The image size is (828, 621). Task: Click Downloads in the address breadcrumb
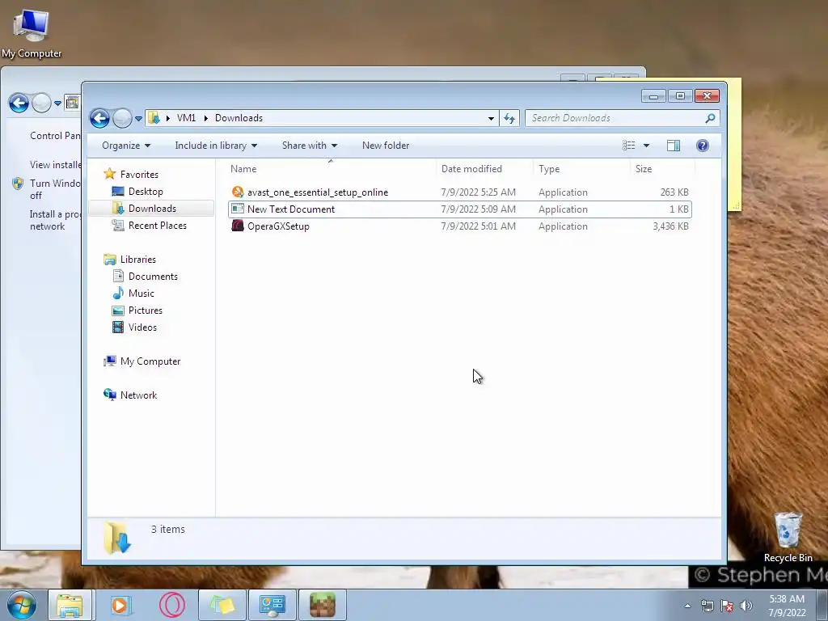239,118
